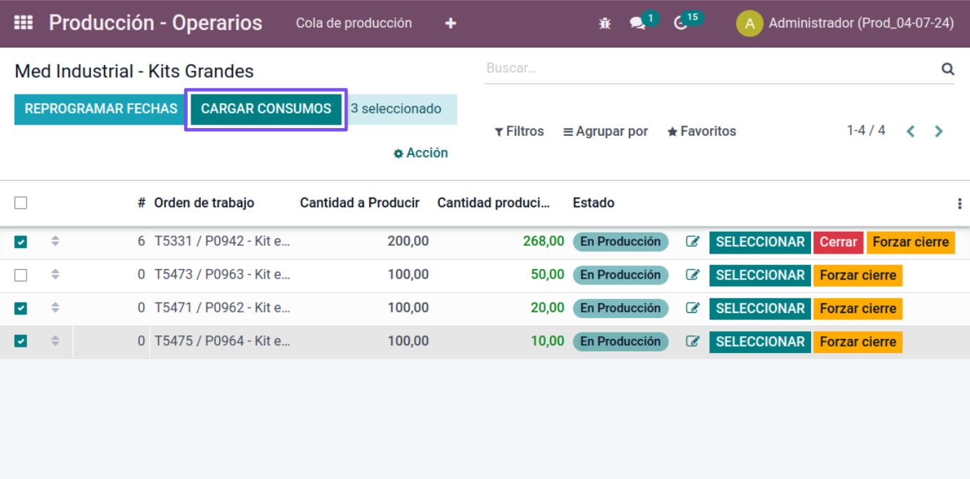Click the plus icon in top bar

point(450,23)
